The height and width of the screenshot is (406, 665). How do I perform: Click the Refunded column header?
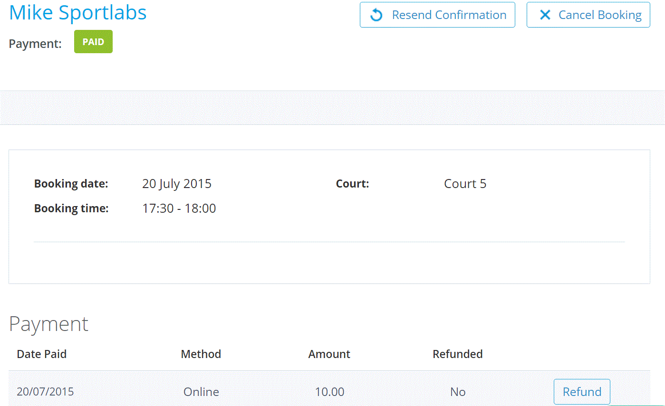457,354
